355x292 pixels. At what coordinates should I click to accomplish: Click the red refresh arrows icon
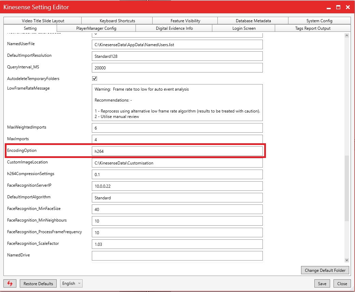10,283
